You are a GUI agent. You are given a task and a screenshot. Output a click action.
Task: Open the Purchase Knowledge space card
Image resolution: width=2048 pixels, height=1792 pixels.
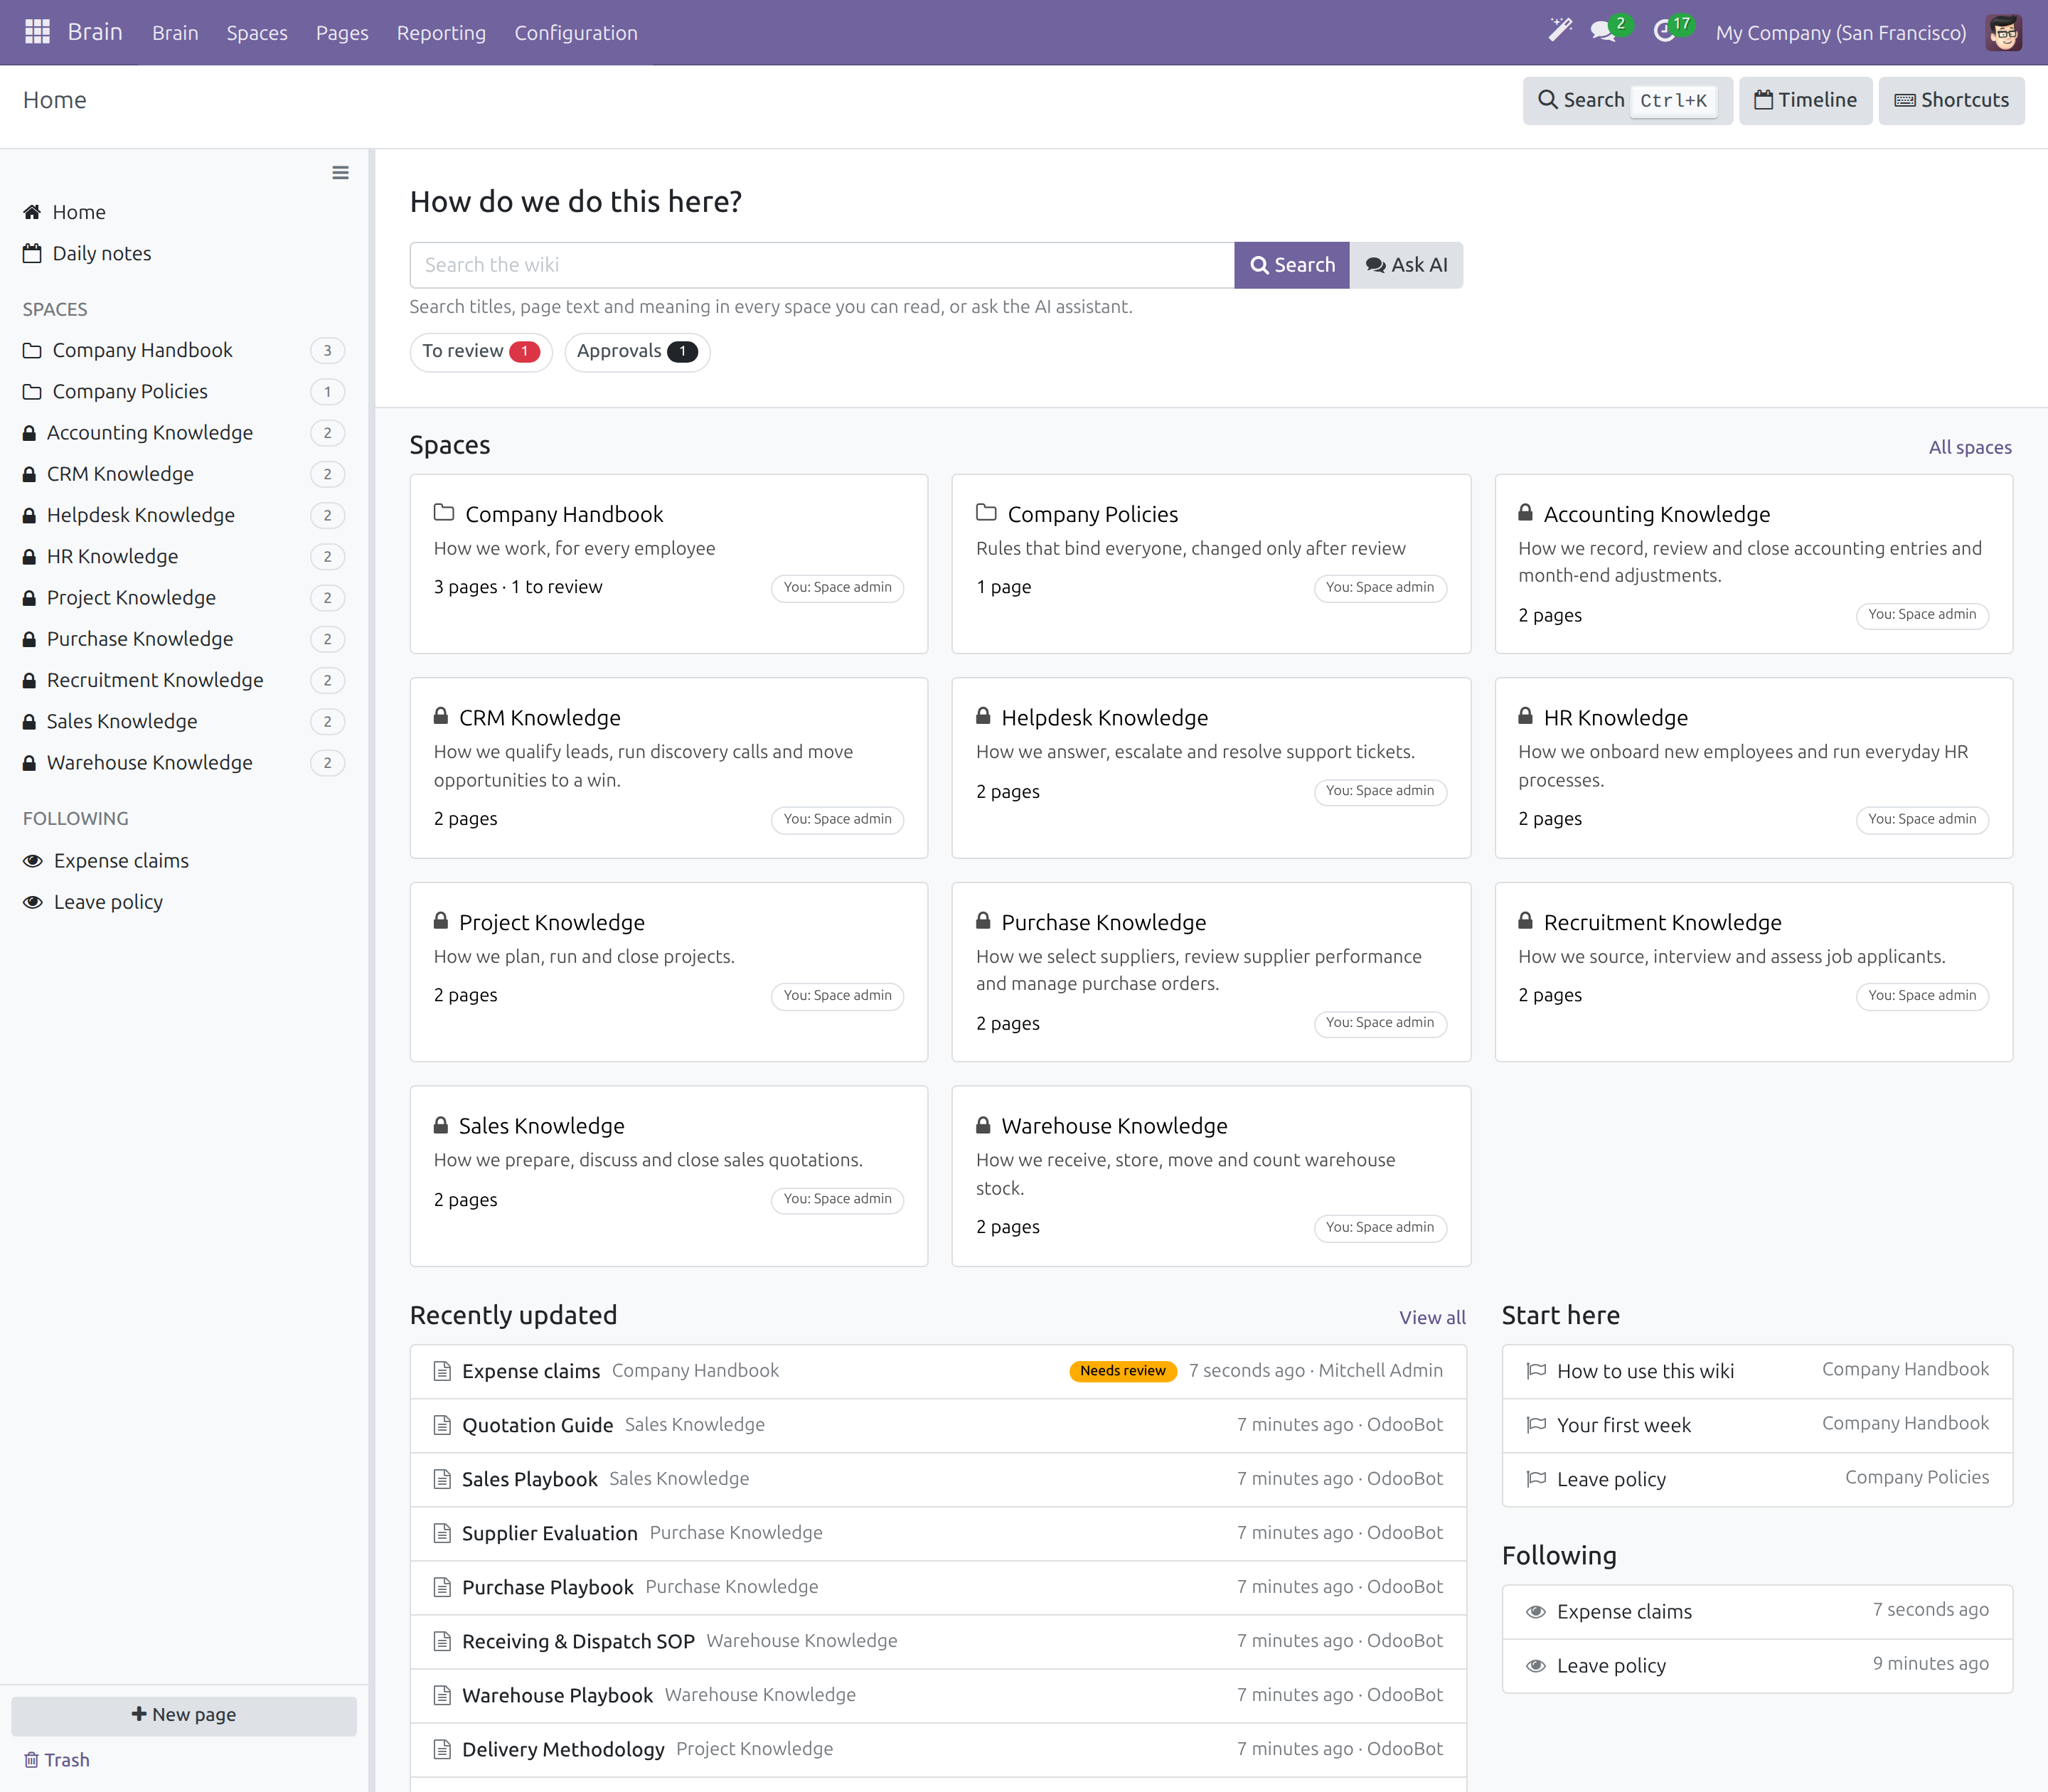coord(1211,972)
